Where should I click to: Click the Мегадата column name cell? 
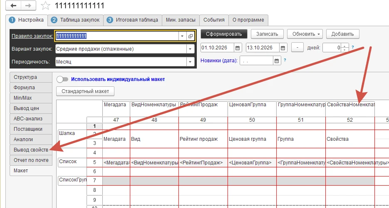click(x=116, y=109)
